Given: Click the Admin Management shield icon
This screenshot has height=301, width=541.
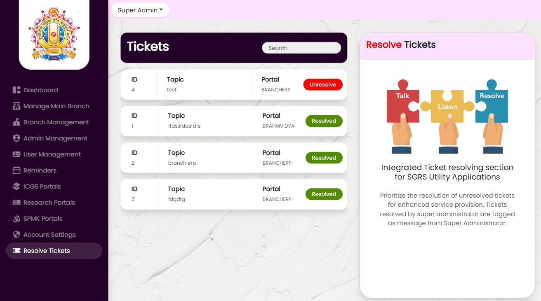Looking at the screenshot, I should [x=16, y=138].
